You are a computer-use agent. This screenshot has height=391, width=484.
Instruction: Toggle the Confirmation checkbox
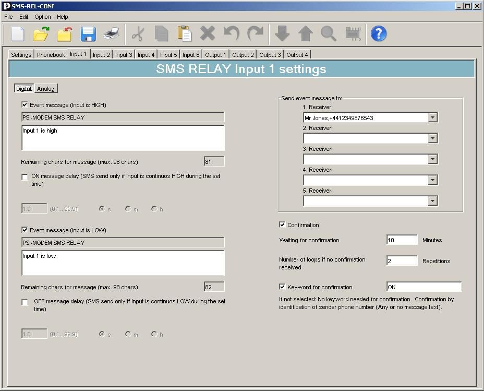pos(282,224)
